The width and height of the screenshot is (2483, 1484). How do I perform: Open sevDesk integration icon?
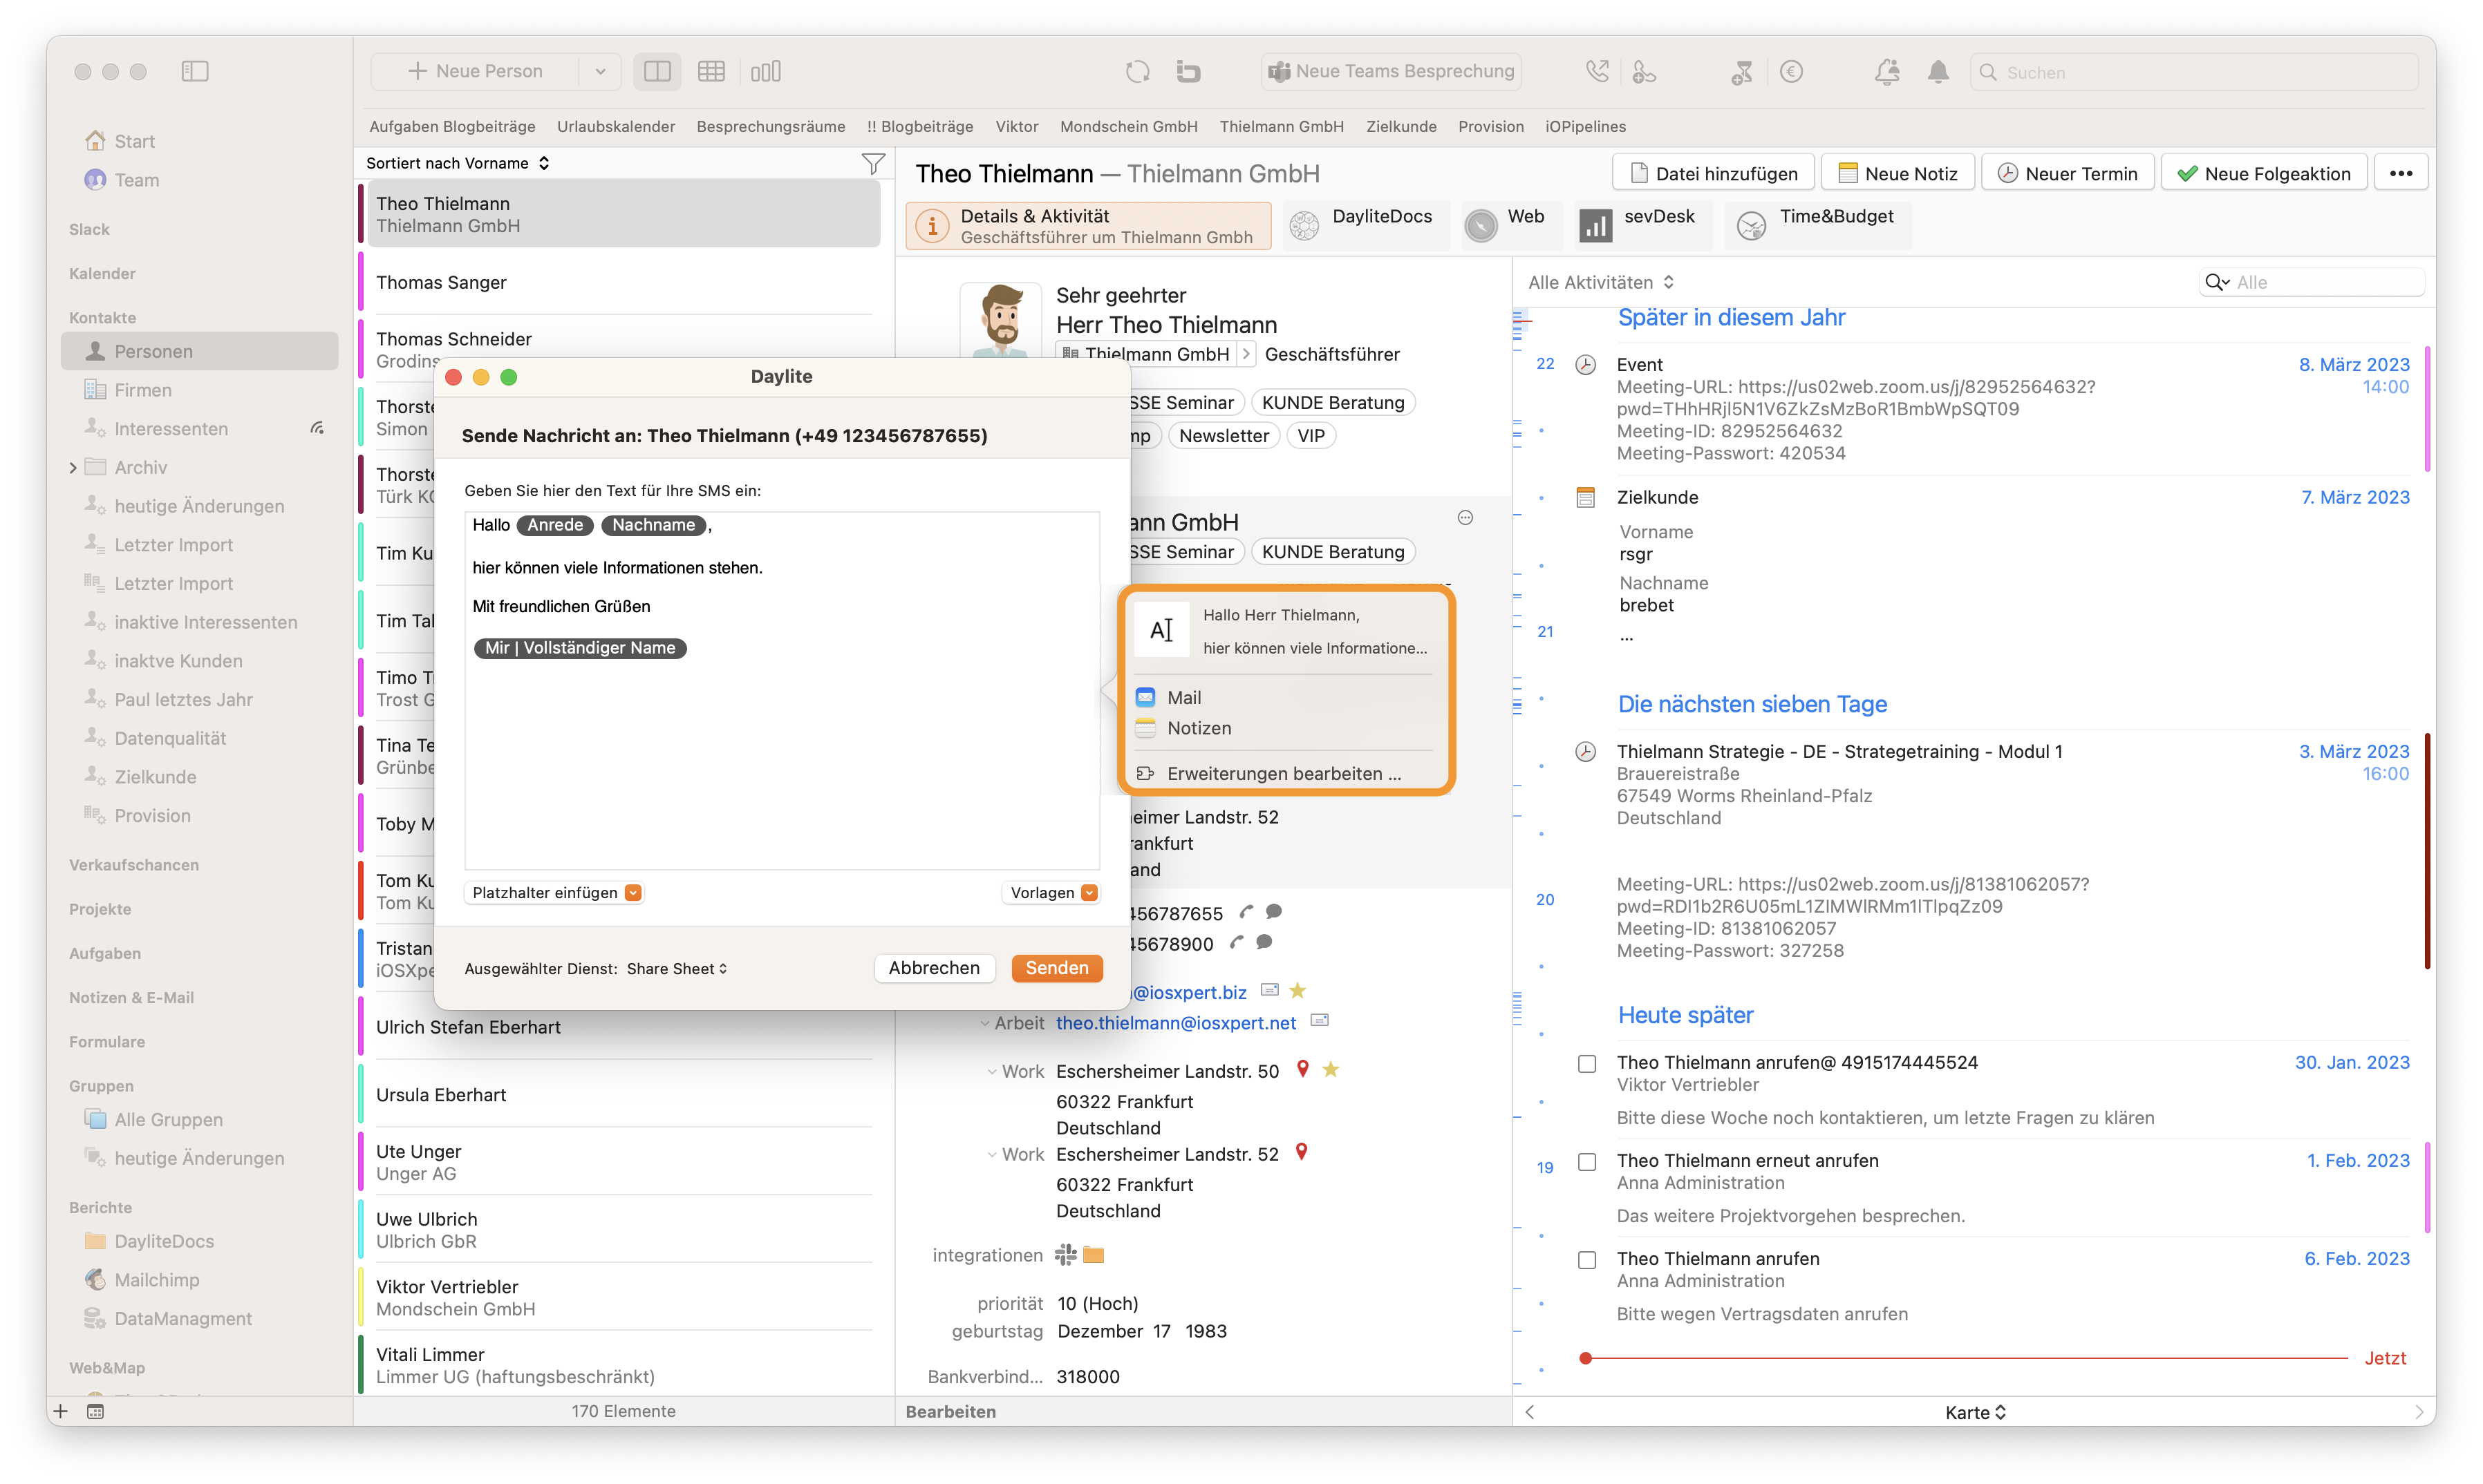coord(1595,226)
